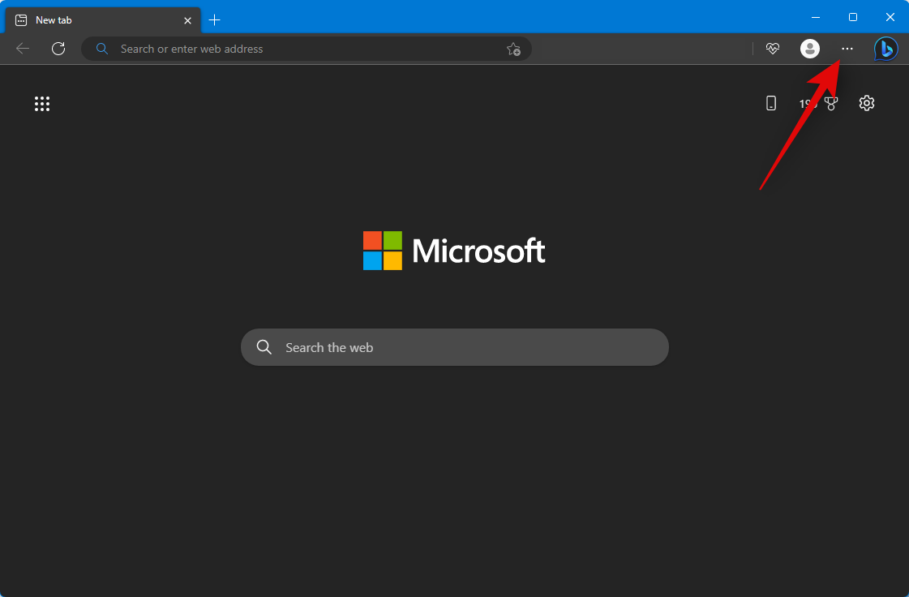Click the mobile phone icon on page
The width and height of the screenshot is (909, 597).
pos(771,103)
